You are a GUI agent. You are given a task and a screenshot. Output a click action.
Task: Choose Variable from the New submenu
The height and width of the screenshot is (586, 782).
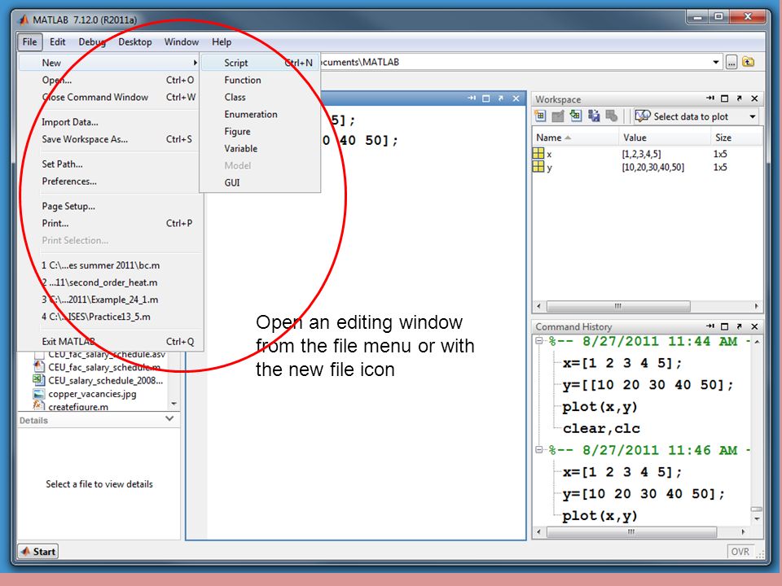pos(260,148)
